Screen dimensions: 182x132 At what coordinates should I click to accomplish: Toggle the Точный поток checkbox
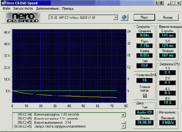coord(145,96)
